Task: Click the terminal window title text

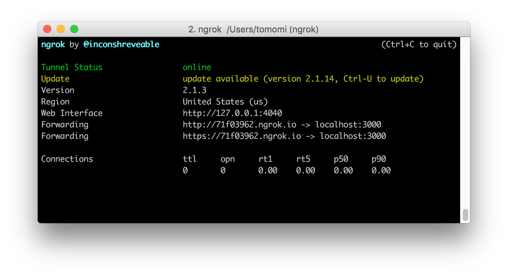Action: (253, 29)
